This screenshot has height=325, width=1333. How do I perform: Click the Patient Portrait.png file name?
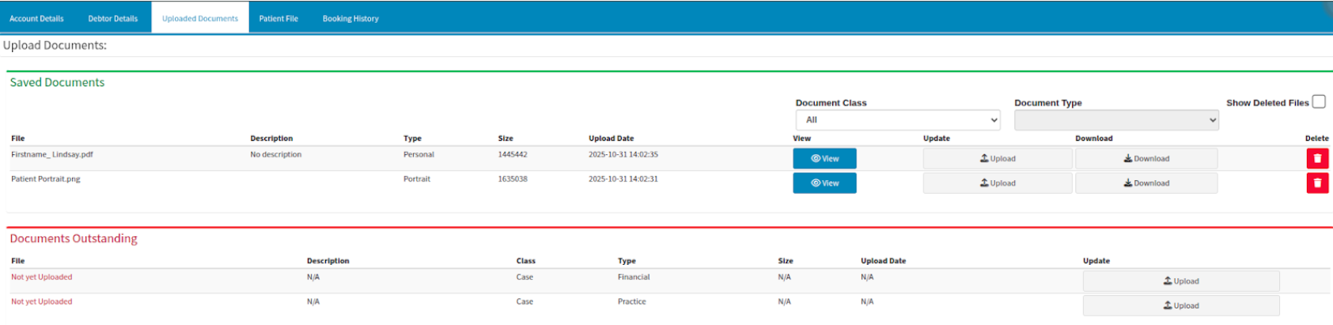(x=46, y=179)
